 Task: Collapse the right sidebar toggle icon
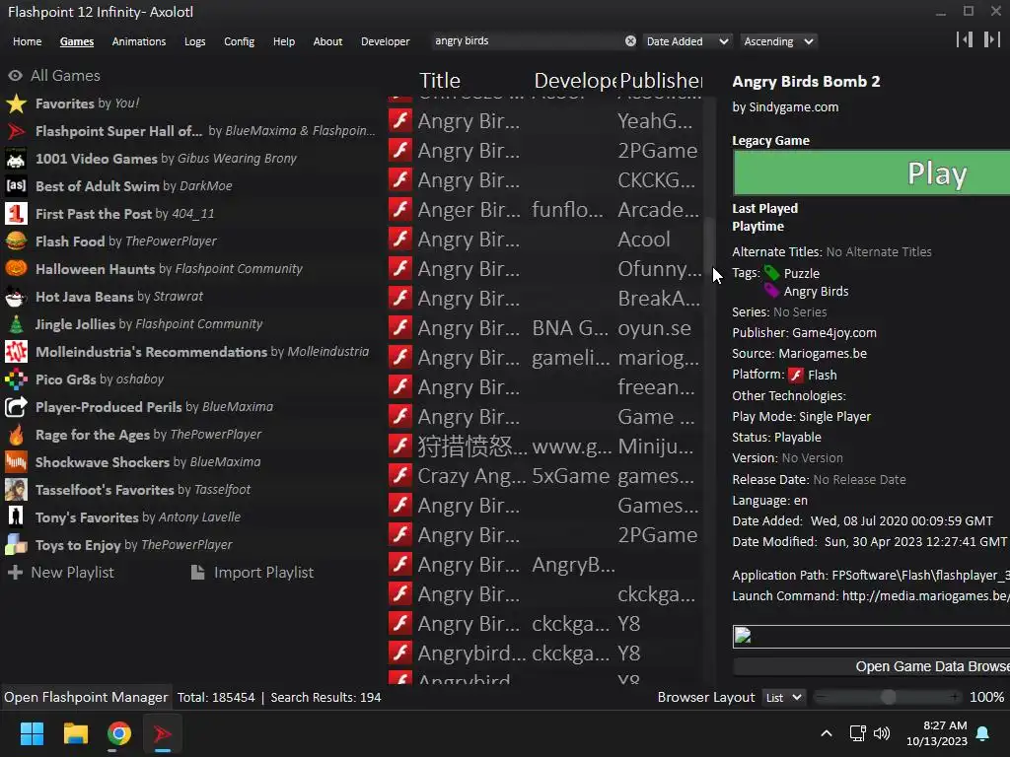(992, 39)
